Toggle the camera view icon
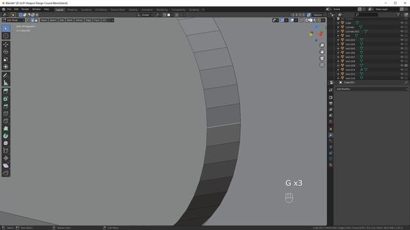Image resolution: width=410 pixels, height=230 pixels. tap(322, 58)
